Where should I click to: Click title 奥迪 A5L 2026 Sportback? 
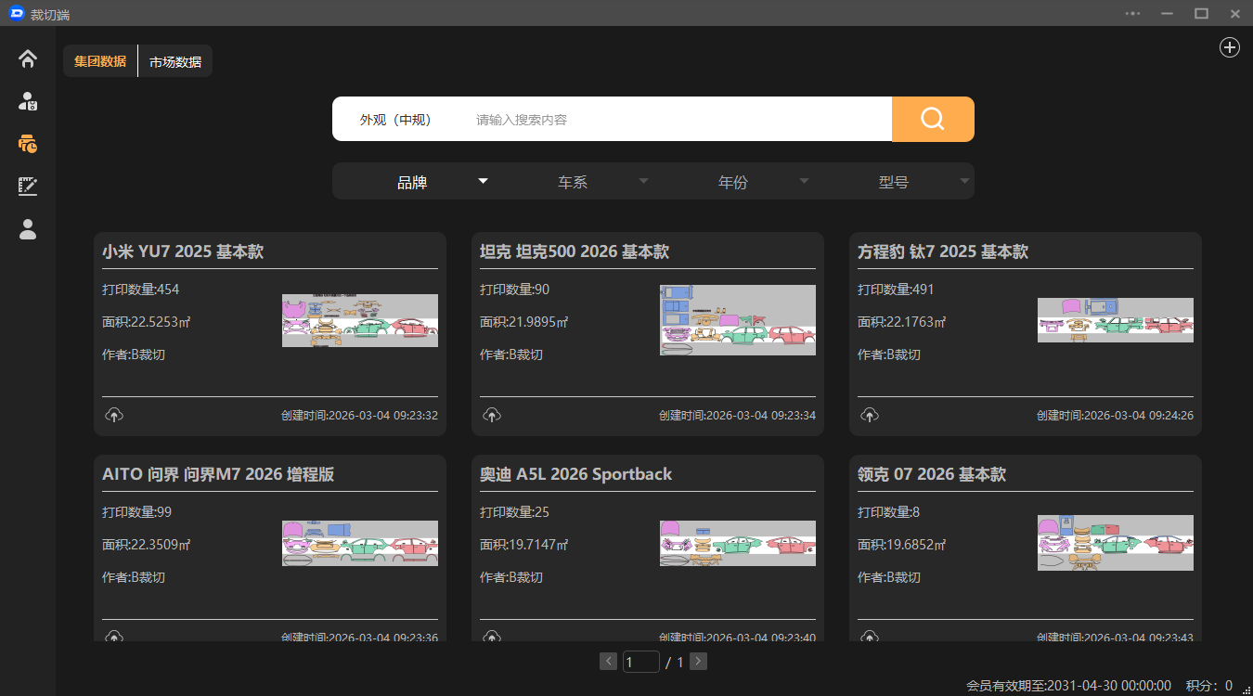tap(576, 474)
